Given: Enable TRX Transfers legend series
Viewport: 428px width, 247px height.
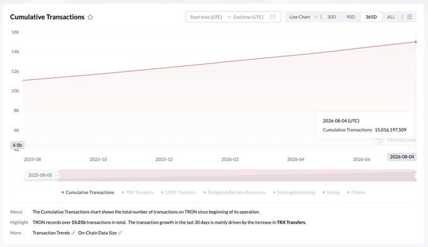Looking at the screenshot, I should (x=138, y=192).
